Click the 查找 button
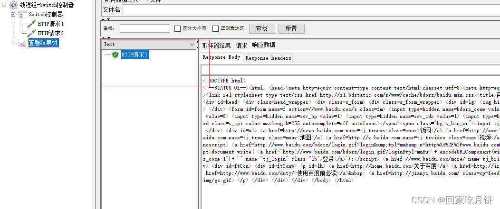Screen dimensions: 500x209 click(262, 28)
